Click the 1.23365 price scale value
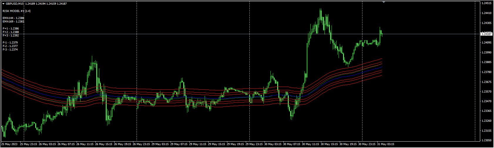The width and height of the screenshot is (494, 148). pos(486,111)
